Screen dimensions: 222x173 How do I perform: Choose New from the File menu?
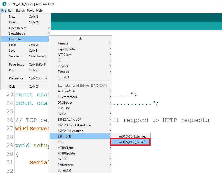[25, 16]
